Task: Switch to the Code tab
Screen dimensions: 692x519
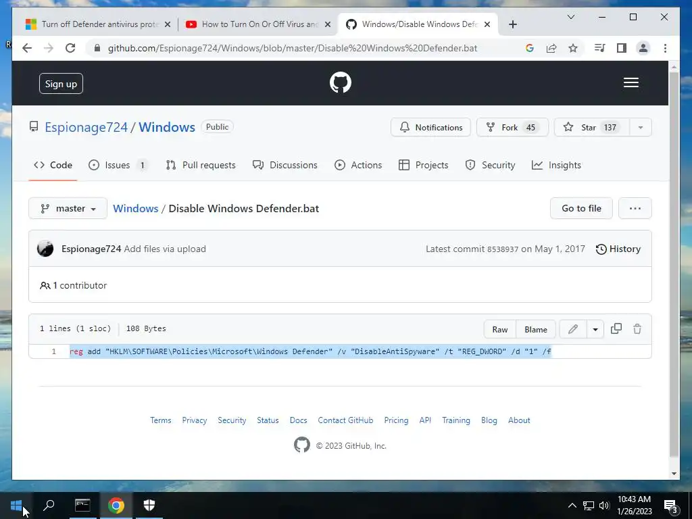Action: [53, 165]
